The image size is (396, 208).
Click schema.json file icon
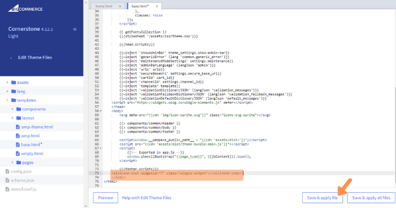(7, 180)
